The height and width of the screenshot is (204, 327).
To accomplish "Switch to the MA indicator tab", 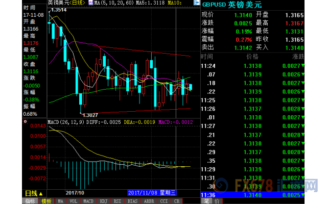I will click(61, 201).
